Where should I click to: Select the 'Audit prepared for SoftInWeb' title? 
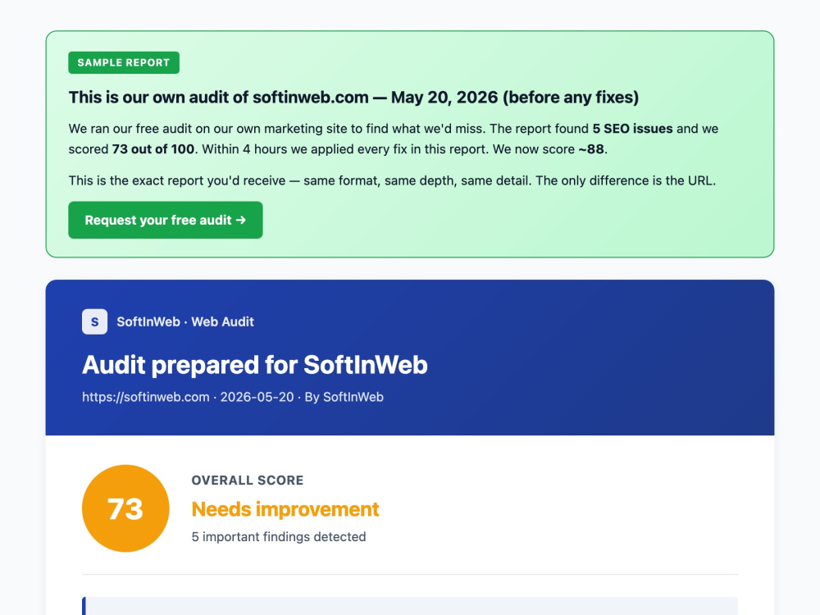255,365
